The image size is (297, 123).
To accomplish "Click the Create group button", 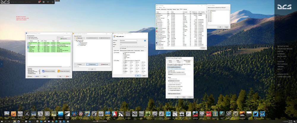I will pyautogui.click(x=80, y=38).
